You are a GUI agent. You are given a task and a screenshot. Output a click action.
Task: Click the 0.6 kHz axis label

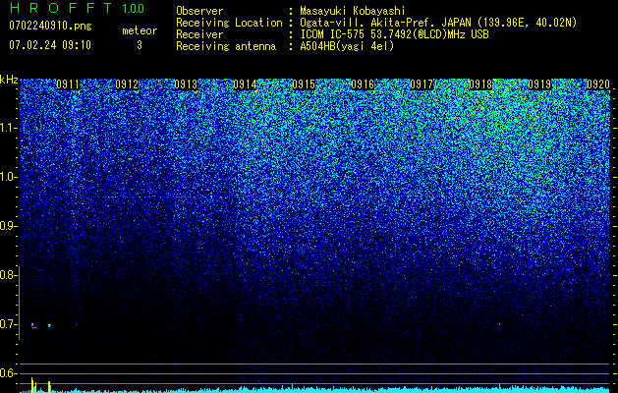(x=9, y=373)
